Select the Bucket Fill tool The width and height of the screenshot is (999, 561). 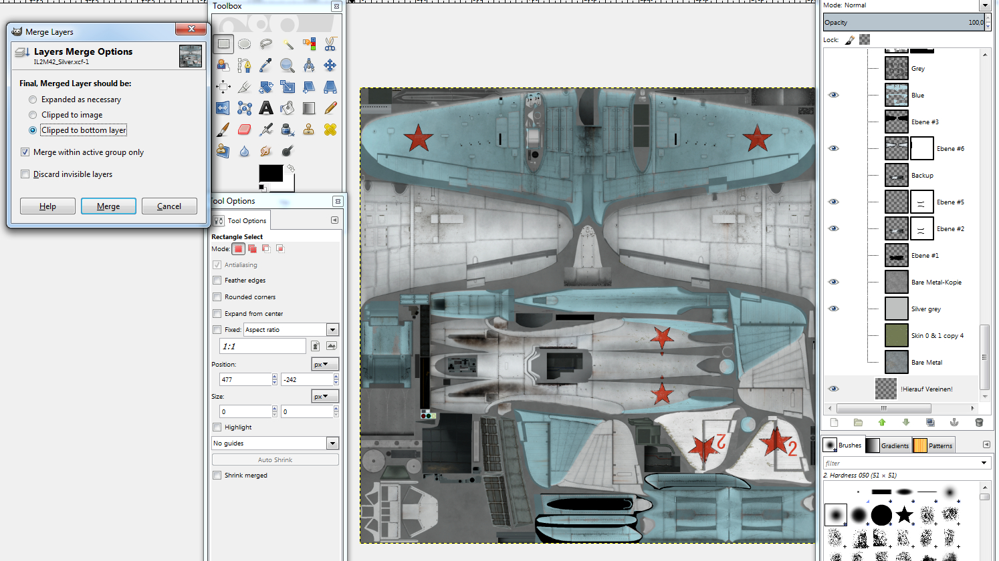tap(288, 108)
